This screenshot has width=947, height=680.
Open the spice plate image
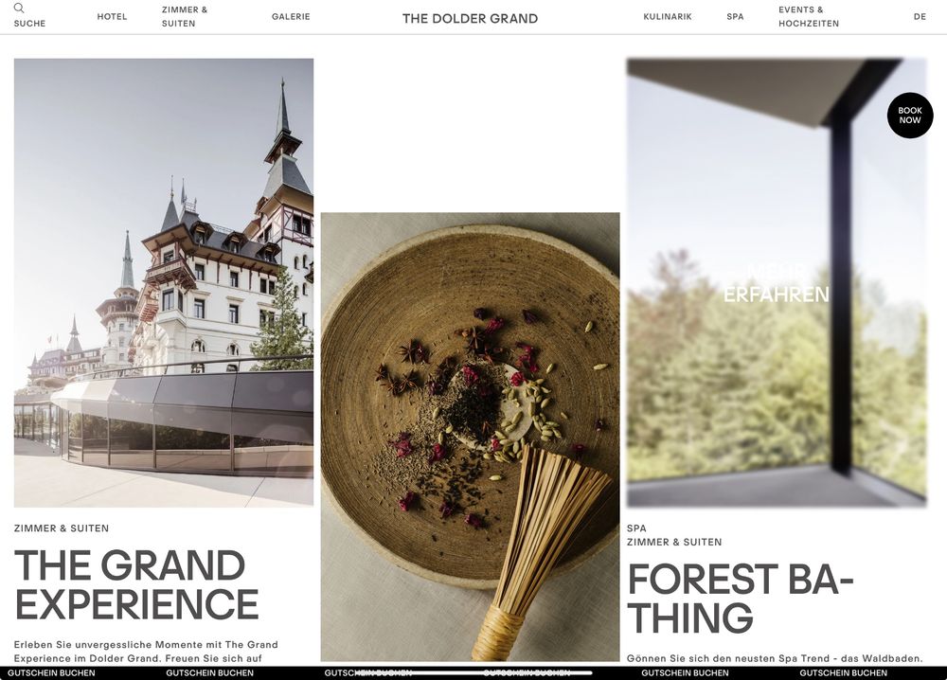(x=470, y=437)
